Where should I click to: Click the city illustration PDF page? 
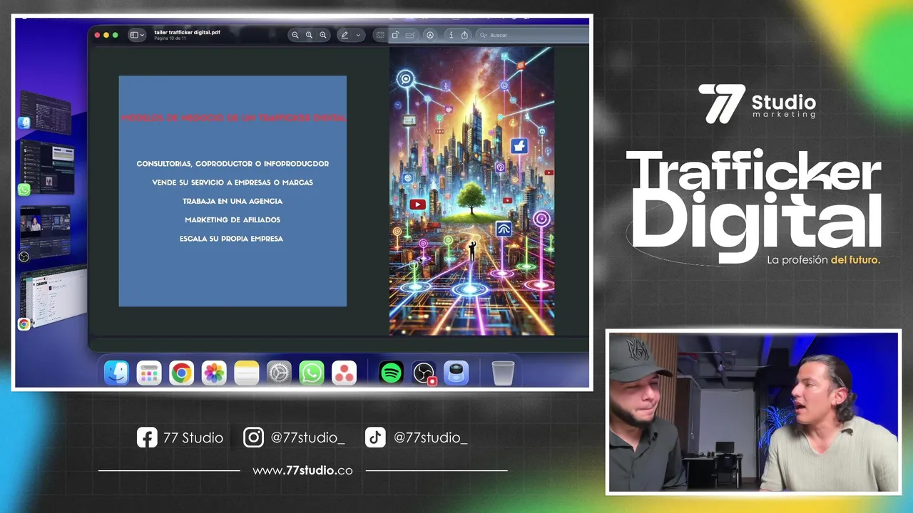coord(471,191)
